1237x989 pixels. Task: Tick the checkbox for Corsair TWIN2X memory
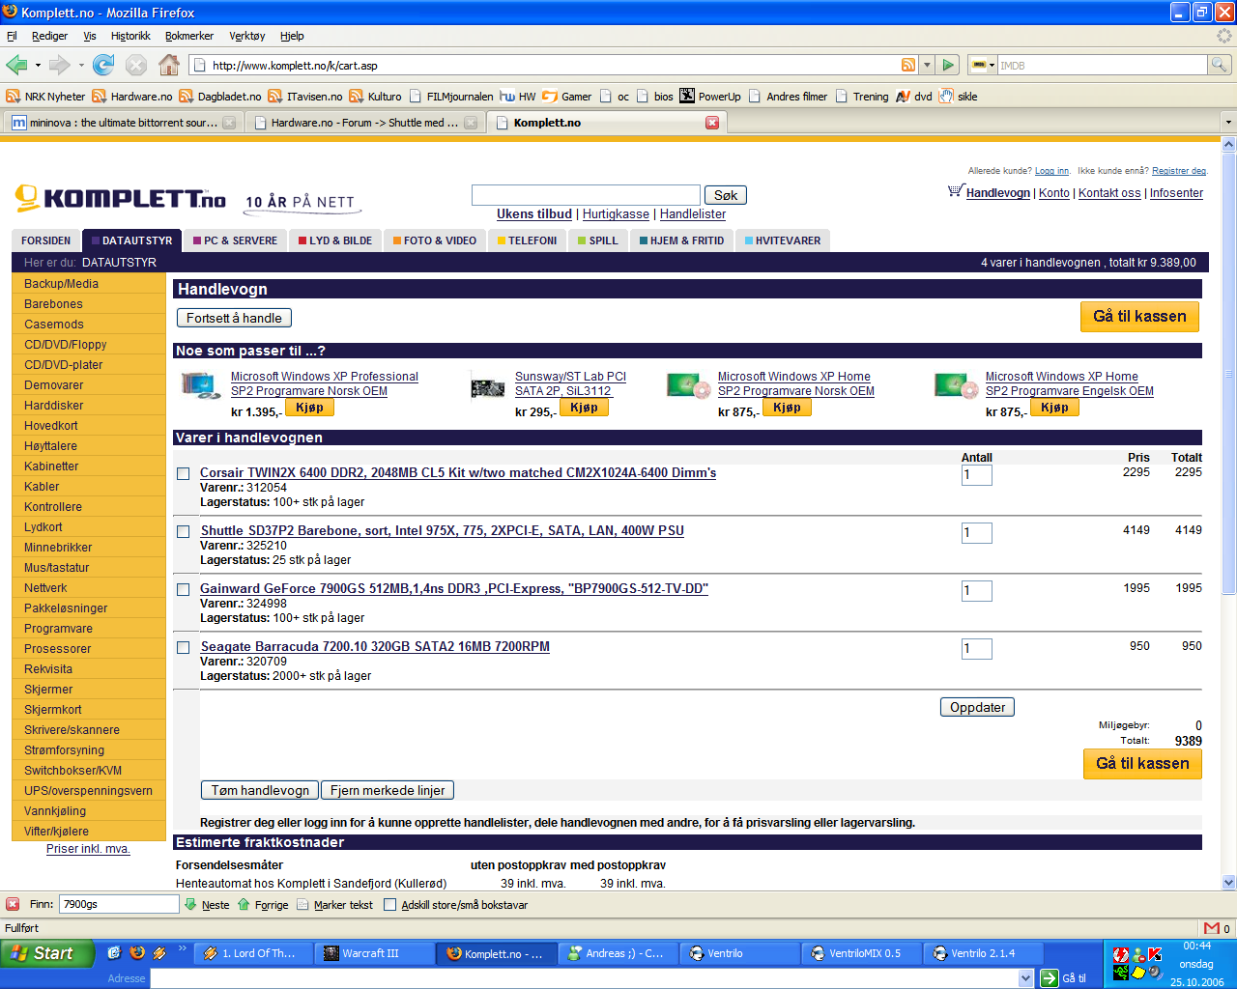183,473
